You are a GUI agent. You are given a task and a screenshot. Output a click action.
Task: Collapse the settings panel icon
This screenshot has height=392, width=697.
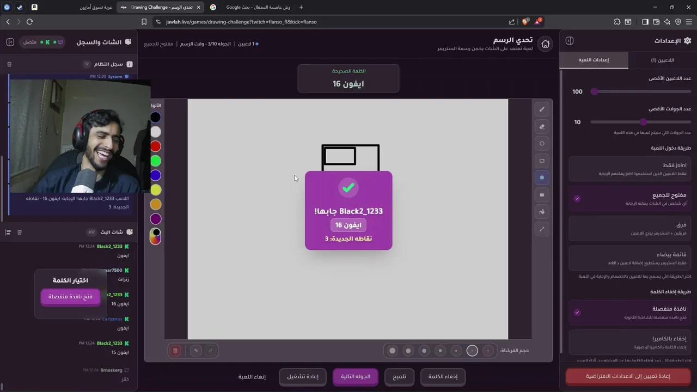570,41
